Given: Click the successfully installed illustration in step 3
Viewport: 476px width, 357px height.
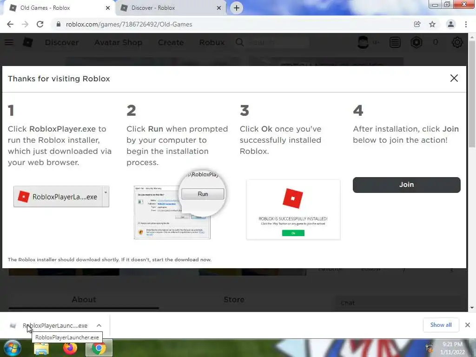Looking at the screenshot, I should [293, 210].
